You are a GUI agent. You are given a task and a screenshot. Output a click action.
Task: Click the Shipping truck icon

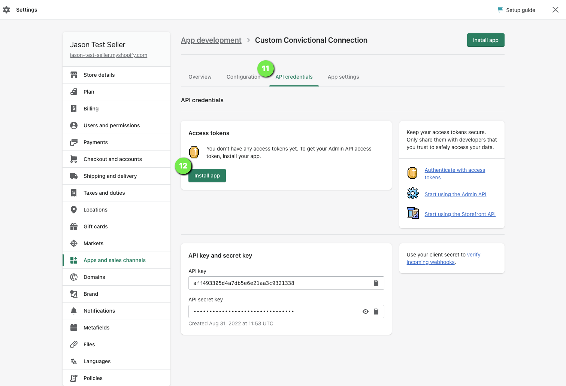74,176
